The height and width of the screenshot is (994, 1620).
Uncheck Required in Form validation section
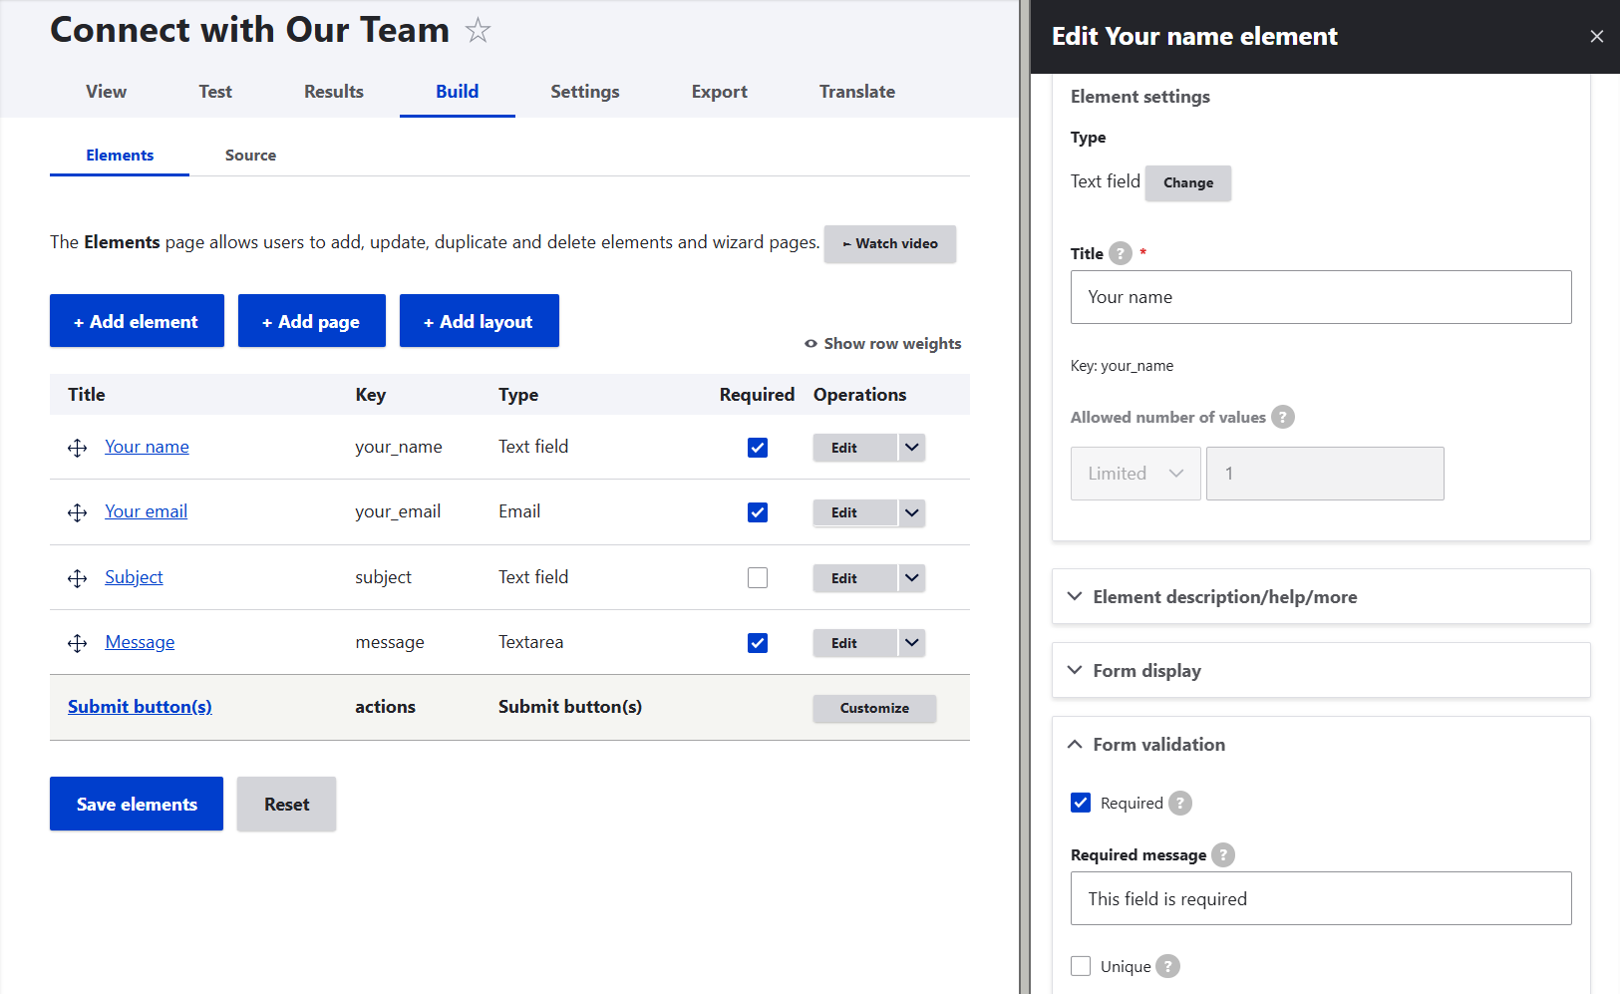pyautogui.click(x=1081, y=803)
